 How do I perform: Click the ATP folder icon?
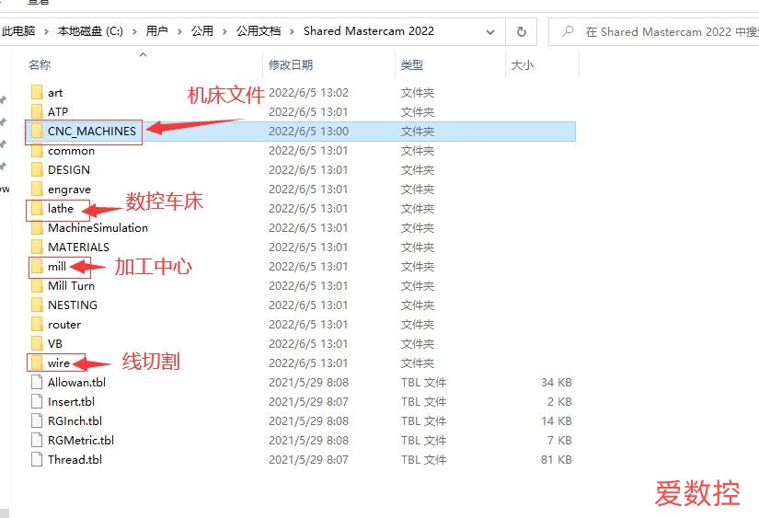pyautogui.click(x=37, y=112)
